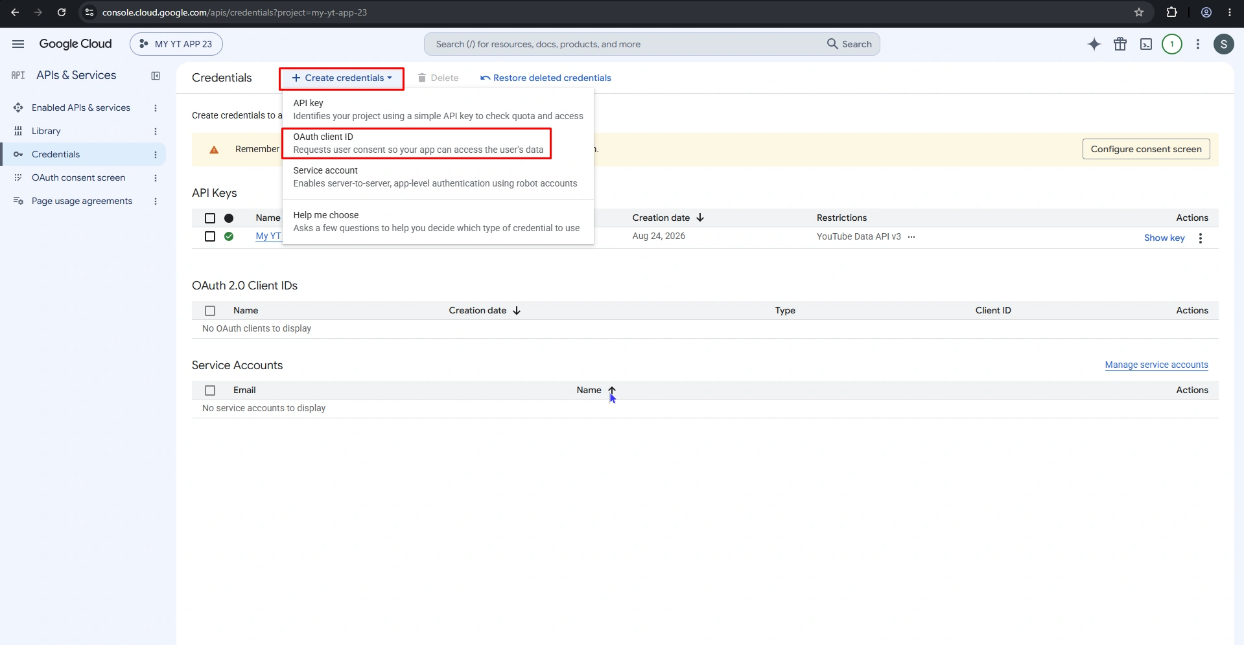
Task: Select all Service Accounts checkbox
Action: tap(210, 390)
